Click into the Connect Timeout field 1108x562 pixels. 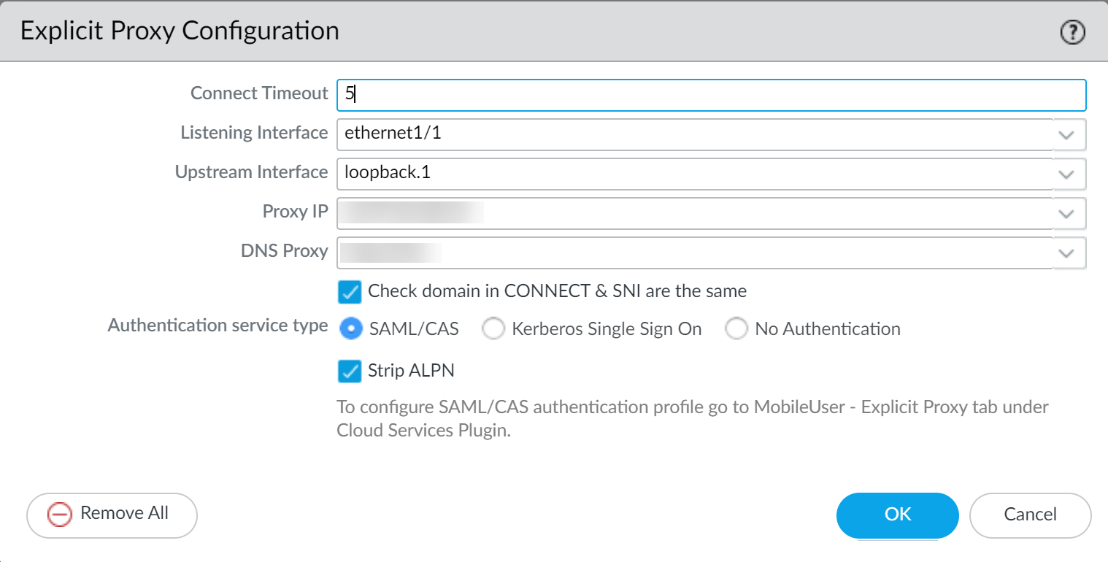pyautogui.click(x=711, y=95)
